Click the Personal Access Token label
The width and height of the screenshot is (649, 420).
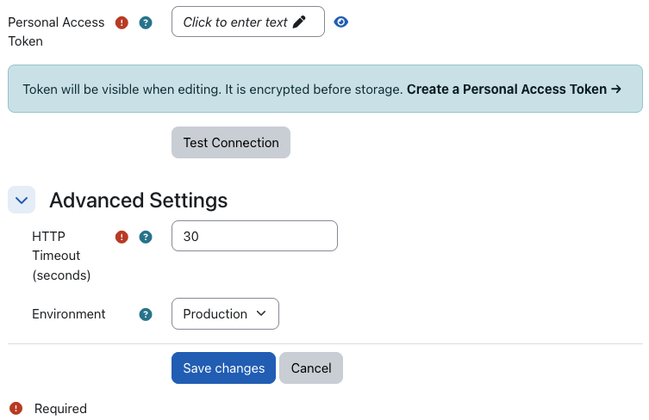[x=56, y=31]
